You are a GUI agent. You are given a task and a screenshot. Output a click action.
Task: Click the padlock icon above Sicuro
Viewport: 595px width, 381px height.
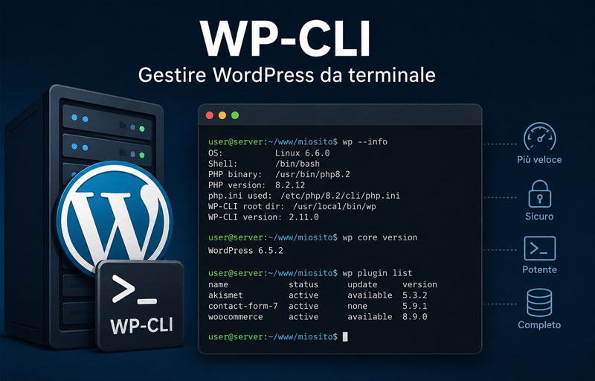540,193
